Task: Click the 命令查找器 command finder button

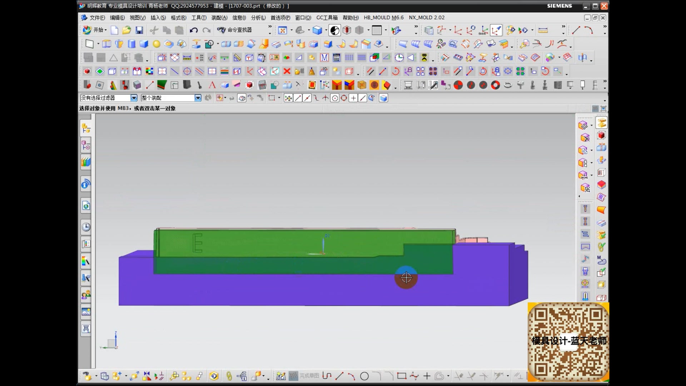Action: click(235, 30)
